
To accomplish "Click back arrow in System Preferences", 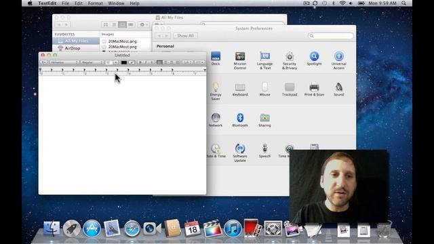I will tap(159, 36).
